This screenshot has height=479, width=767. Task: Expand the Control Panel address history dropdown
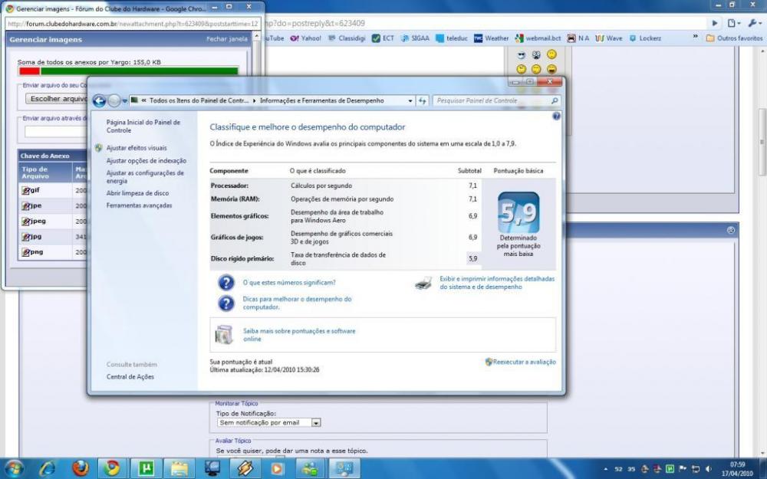pyautogui.click(x=410, y=100)
